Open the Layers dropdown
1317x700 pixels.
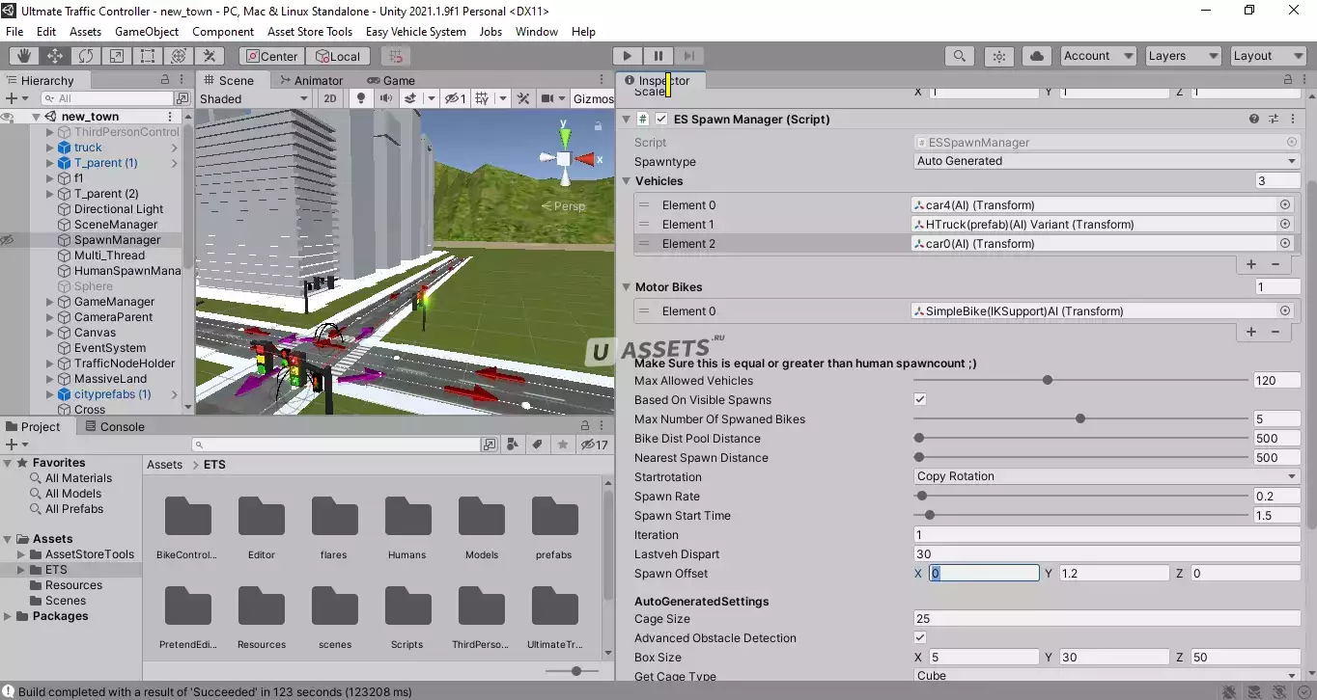coord(1183,56)
